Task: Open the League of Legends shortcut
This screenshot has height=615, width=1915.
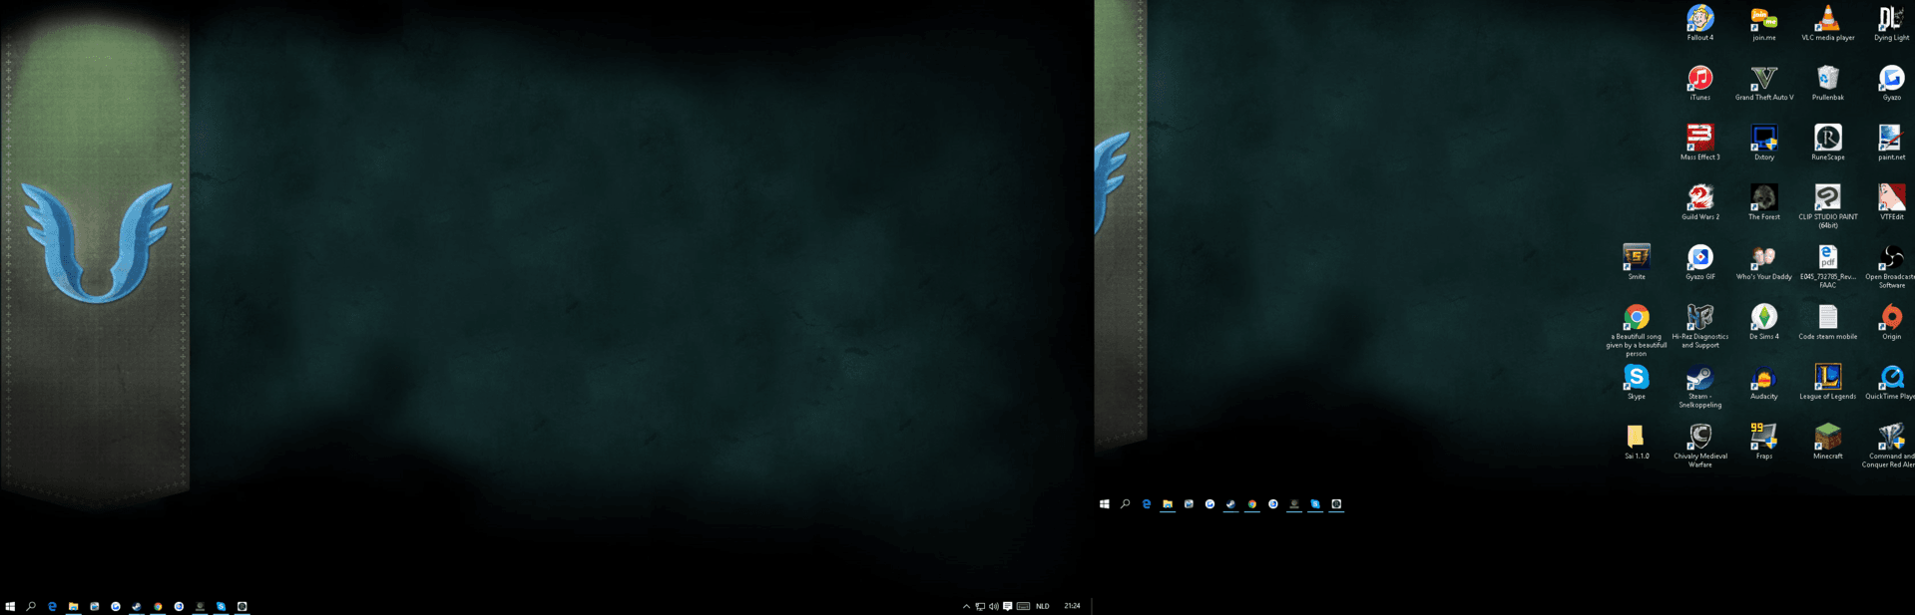Action: pos(1827,378)
